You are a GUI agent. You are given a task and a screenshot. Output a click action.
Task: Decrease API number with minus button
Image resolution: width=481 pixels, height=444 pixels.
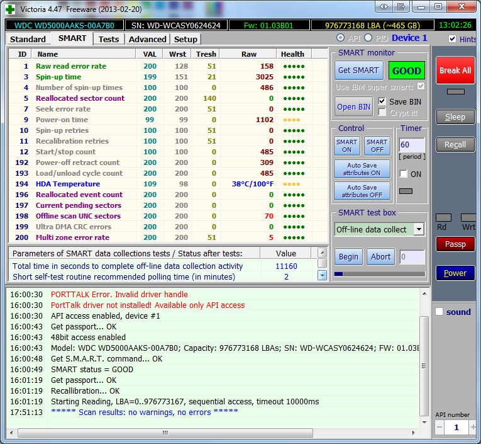440,428
